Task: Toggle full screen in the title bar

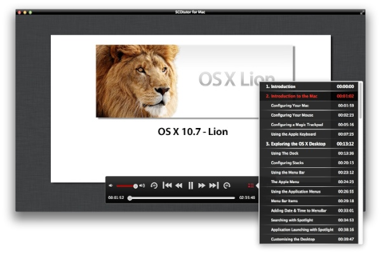Action: (362, 12)
